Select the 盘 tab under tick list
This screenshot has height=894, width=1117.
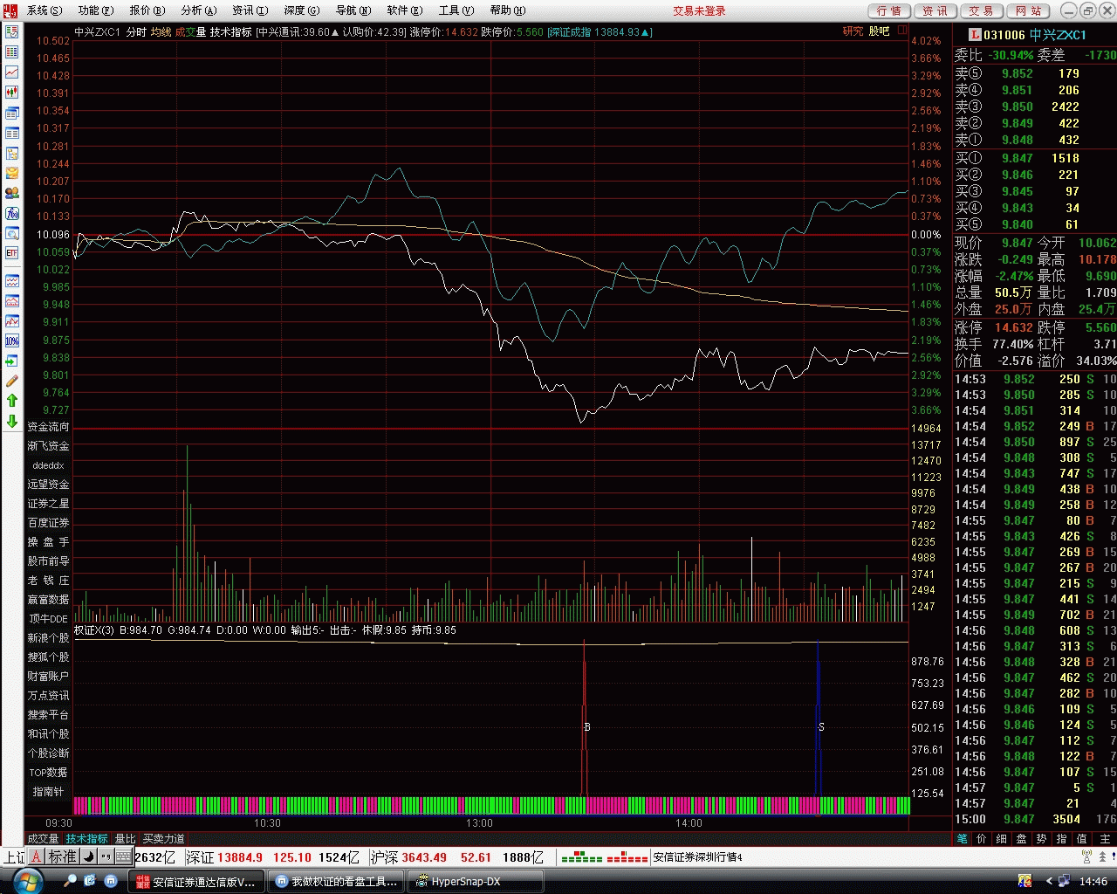pos(1021,839)
